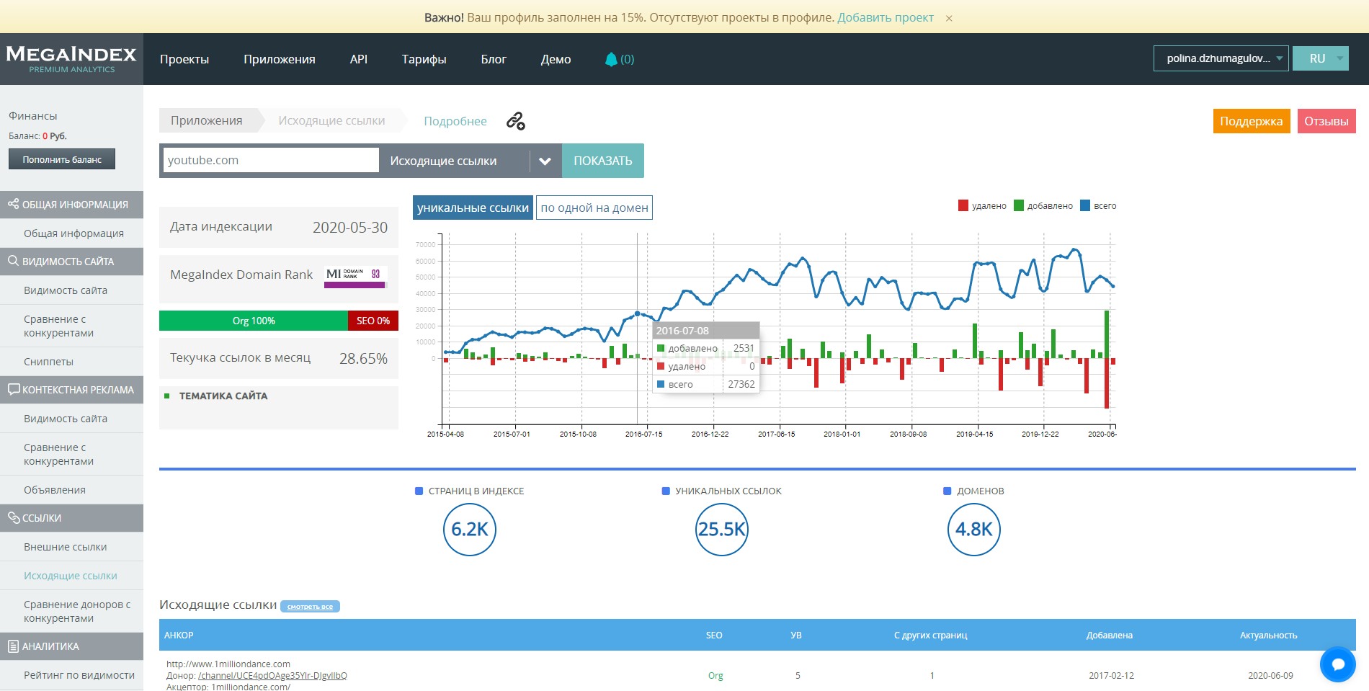
Task: Click Текучка ссылок в месяц value 28.65%
Action: click(363, 358)
